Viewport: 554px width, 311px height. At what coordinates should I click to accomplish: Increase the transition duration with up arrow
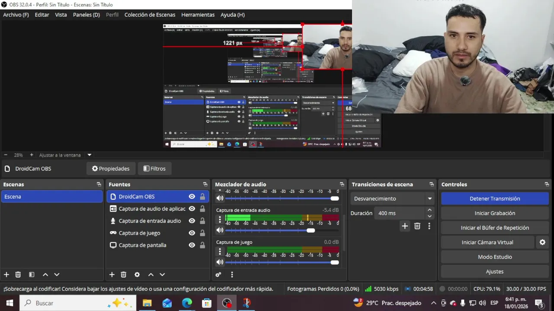[429, 210]
